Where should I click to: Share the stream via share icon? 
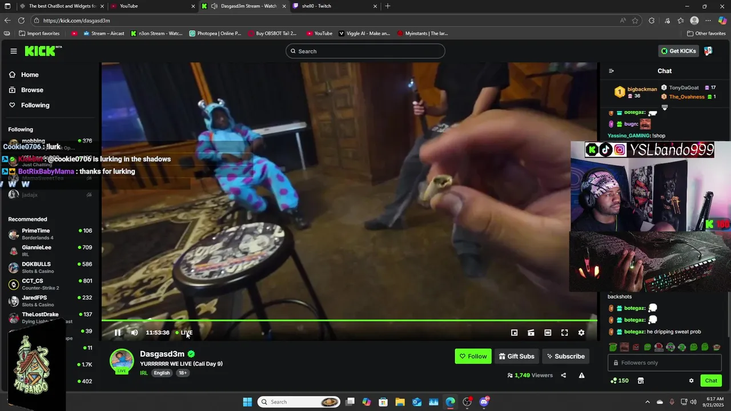coord(564,375)
